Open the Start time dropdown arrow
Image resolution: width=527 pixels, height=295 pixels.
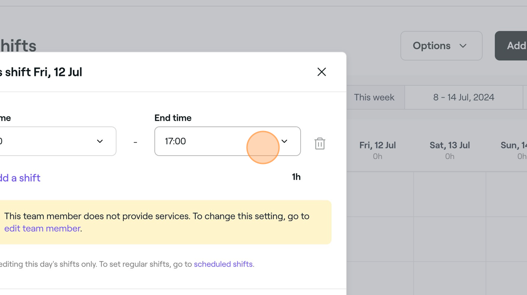tap(100, 141)
